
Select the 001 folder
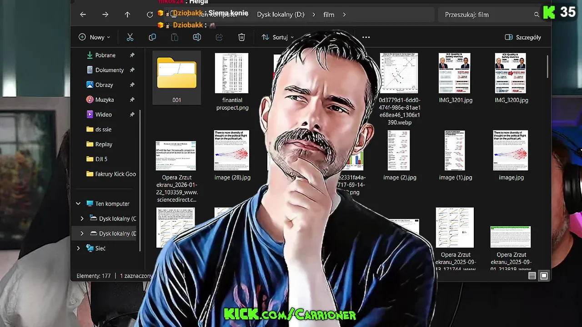(177, 78)
